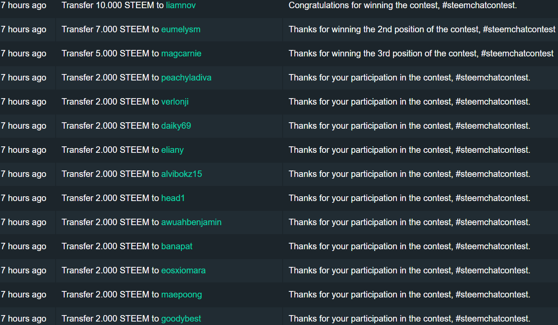Select the 3rd position contest memo
Viewport: 558px width, 325px height.
click(421, 53)
